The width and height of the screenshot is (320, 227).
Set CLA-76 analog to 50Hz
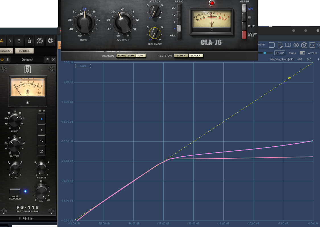coord(121,56)
